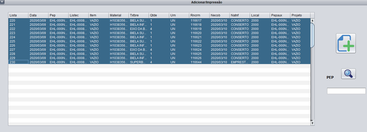The height and width of the screenshot is (132, 367).
Task: Select Lista cell 225
Action: (18, 41)
